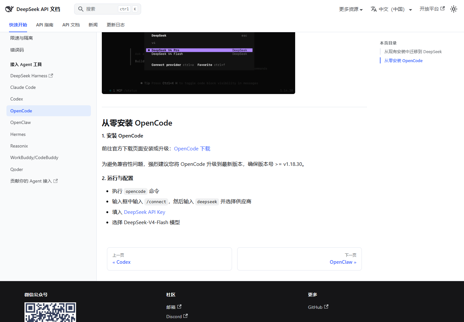The image size is (464, 322).
Task: Focus the 搜索 search field
Action: 108,9
